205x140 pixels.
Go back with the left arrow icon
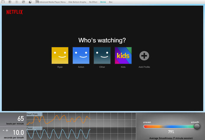10,2
